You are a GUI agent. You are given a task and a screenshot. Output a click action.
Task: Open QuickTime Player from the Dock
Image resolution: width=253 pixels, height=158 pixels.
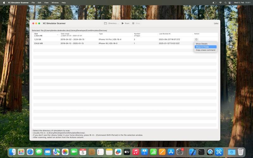pos(210,152)
